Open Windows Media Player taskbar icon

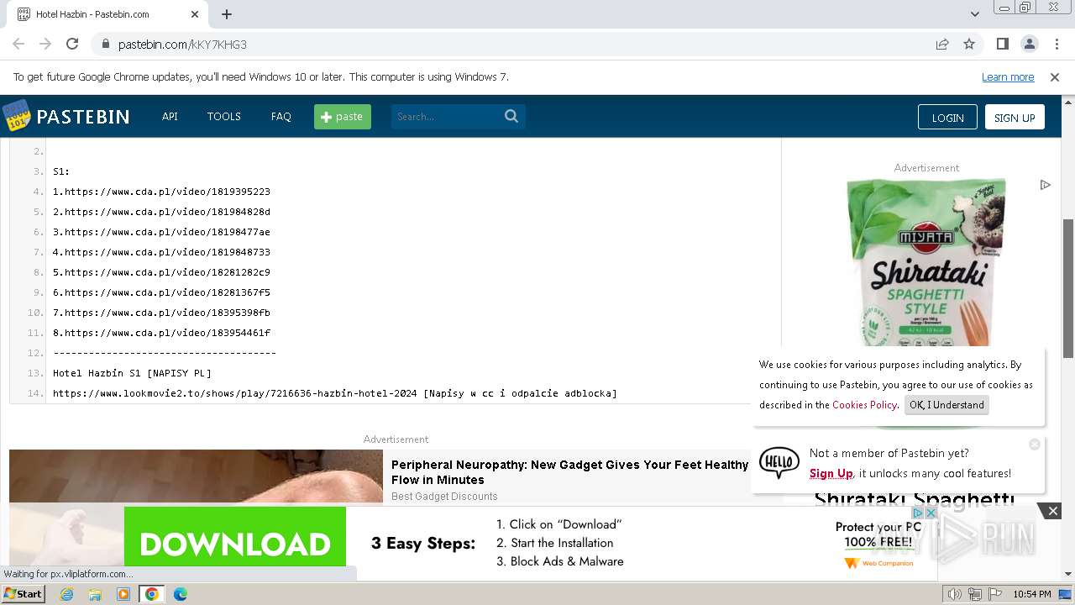(x=123, y=594)
